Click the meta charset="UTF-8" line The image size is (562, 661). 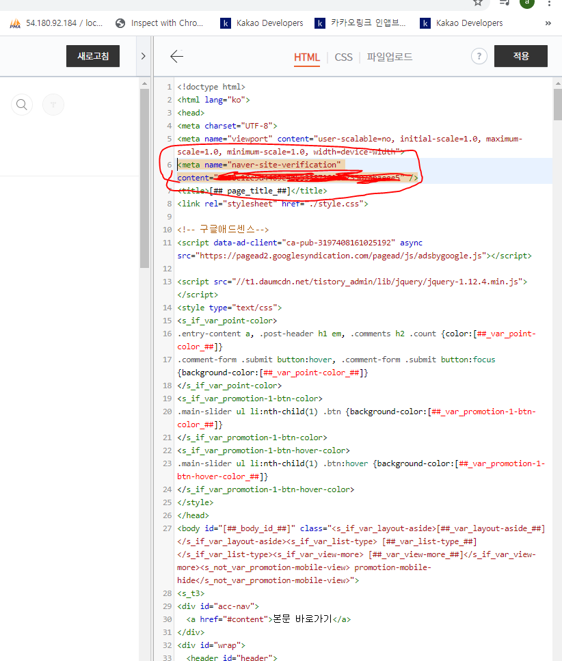pyautogui.click(x=227, y=126)
